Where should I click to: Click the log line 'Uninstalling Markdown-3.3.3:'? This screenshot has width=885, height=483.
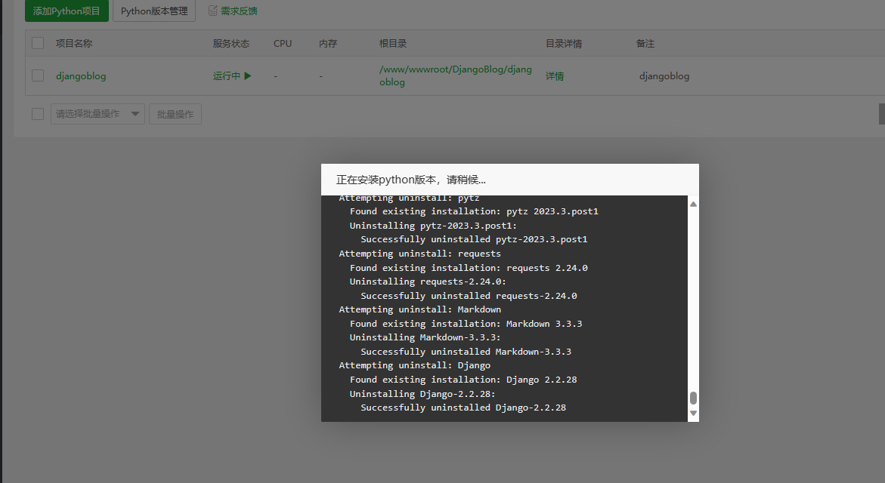coord(425,337)
